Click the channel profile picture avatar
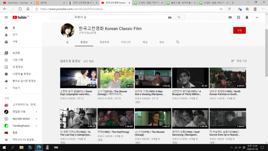268x151 pixels. click(x=68, y=30)
